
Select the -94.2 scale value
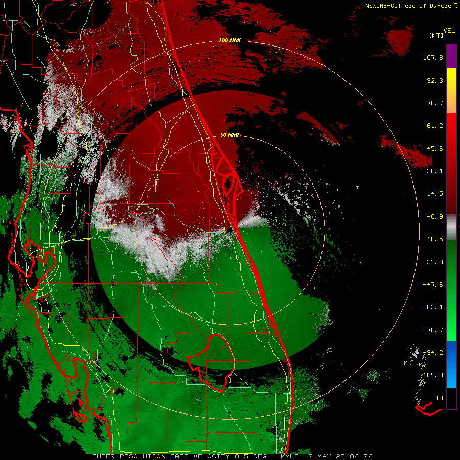pyautogui.click(x=433, y=352)
